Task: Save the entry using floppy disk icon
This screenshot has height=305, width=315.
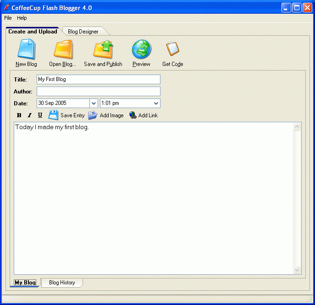Action: pyautogui.click(x=53, y=115)
